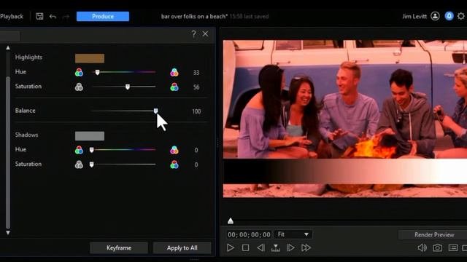
Task: Click the Shadows label
Action: pos(26,135)
